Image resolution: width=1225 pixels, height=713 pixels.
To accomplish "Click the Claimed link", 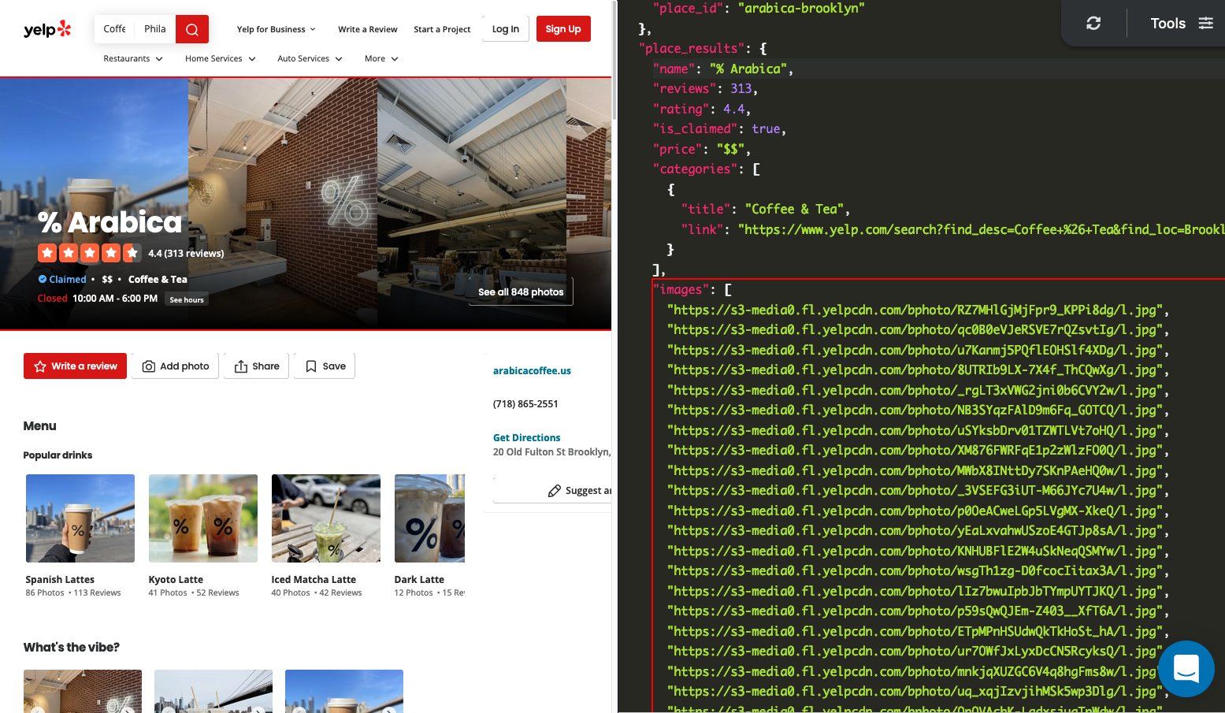I will click(68, 279).
